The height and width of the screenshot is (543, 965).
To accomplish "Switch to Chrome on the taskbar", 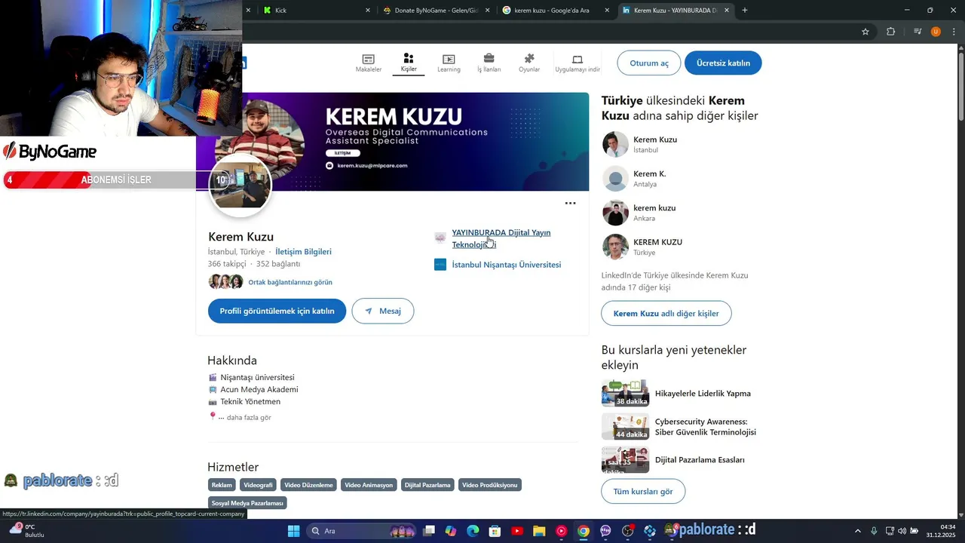I will (x=584, y=531).
